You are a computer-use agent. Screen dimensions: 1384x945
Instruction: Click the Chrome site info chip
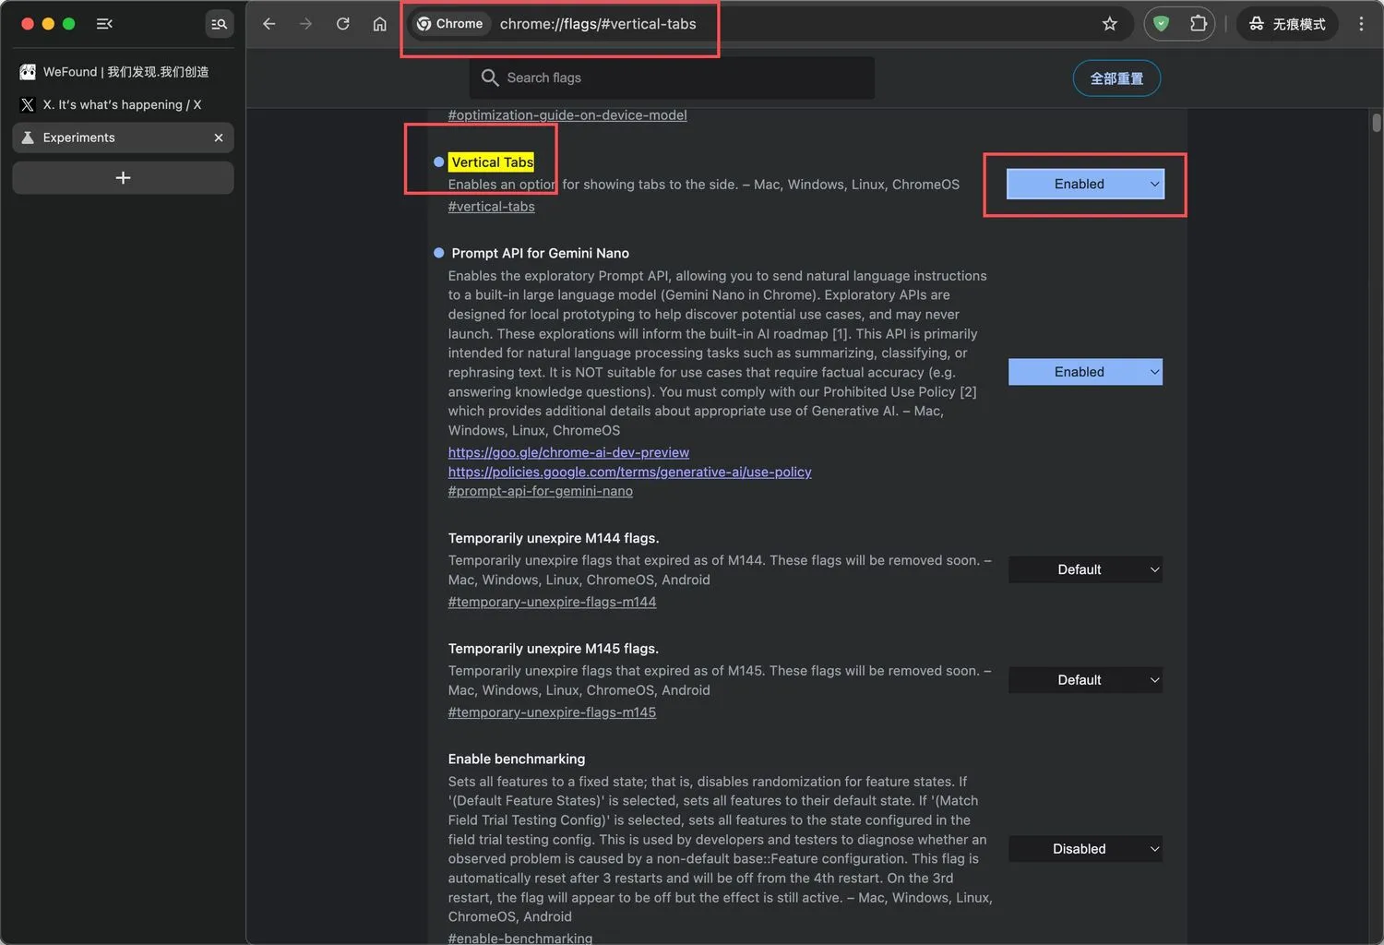tap(451, 24)
